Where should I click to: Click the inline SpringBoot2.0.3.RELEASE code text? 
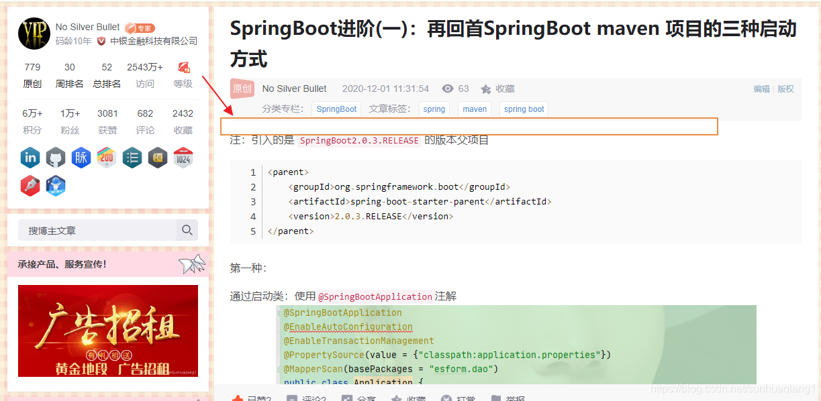[359, 141]
